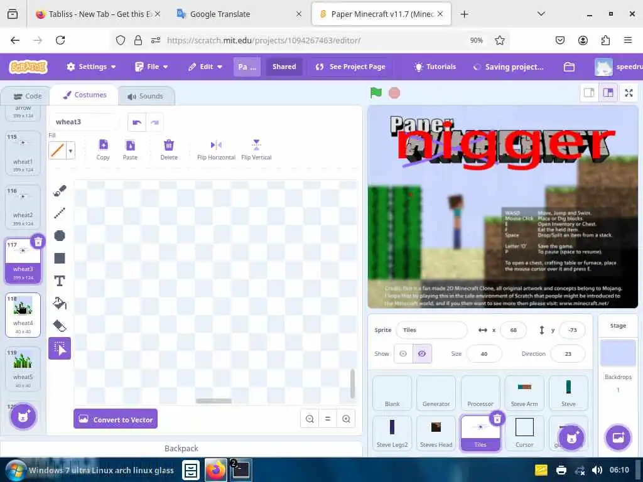This screenshot has width=643, height=482.
Task: Click the sprite Direction field
Action: click(x=568, y=354)
